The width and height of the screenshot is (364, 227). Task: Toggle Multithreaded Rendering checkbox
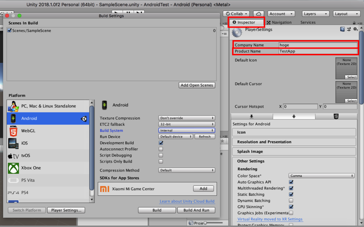pos(291,188)
